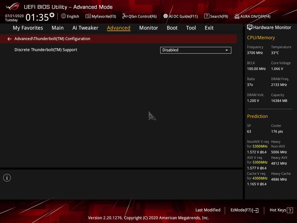The width and height of the screenshot is (297, 223).
Task: Click the 100.00 MHz BCLK value
Action: pos(256,69)
